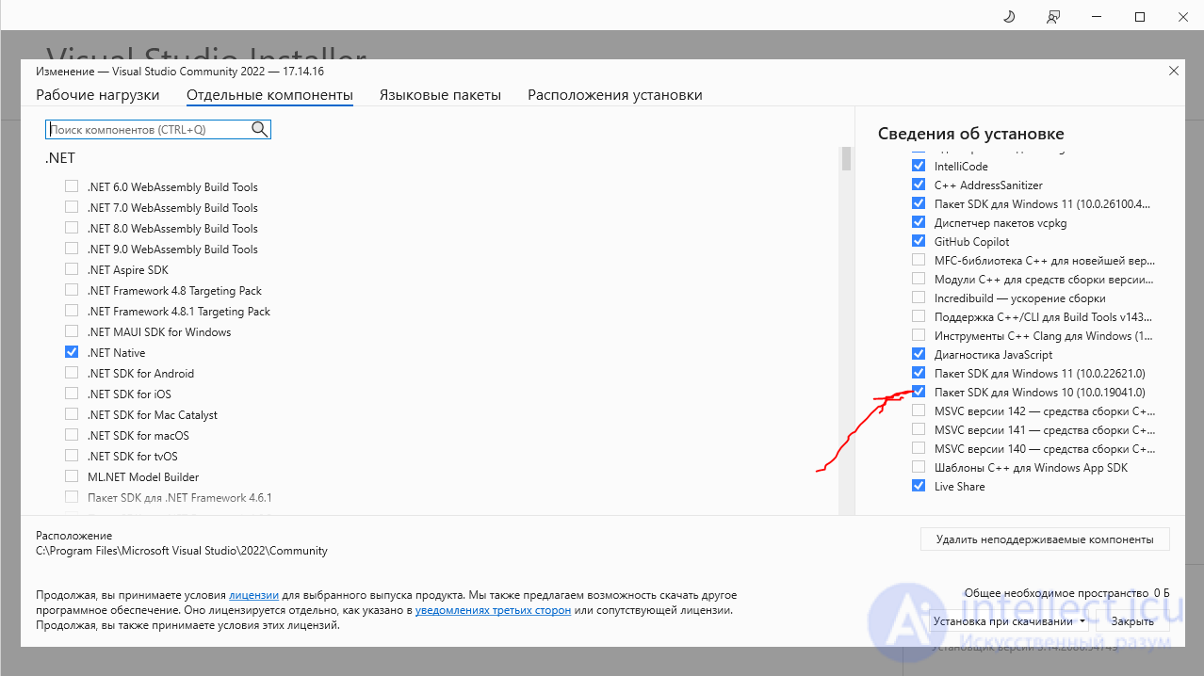Image resolution: width=1204 pixels, height=676 pixels.
Task: Check .NET 7.0 WebAssembly Build Tools
Action: (x=72, y=207)
